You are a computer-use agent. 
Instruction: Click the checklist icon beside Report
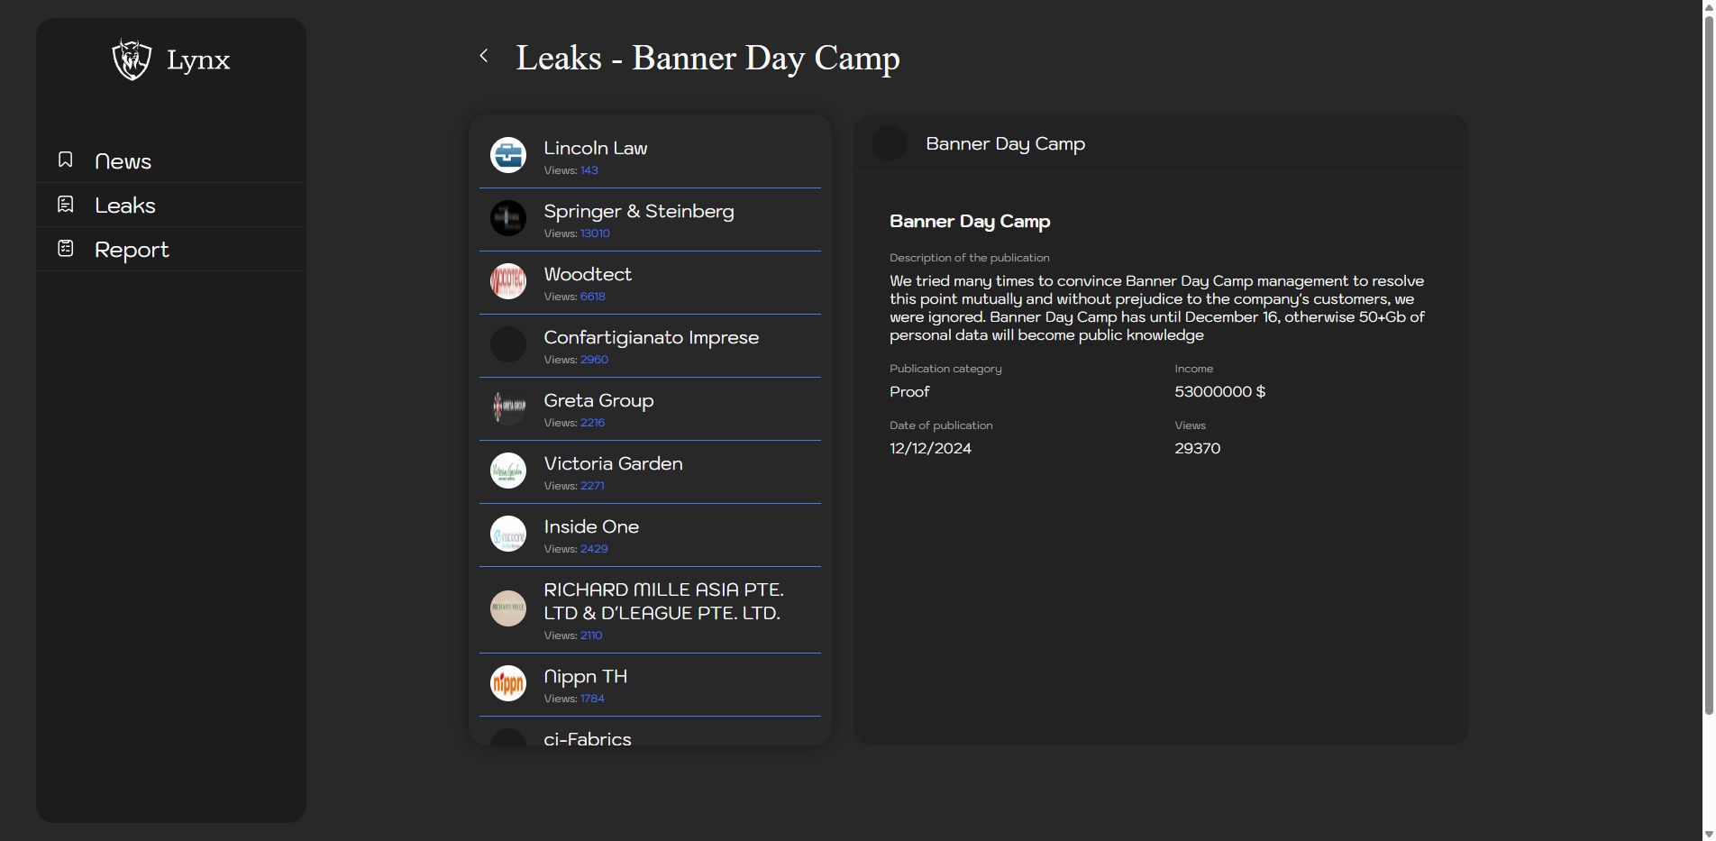pyautogui.click(x=66, y=249)
